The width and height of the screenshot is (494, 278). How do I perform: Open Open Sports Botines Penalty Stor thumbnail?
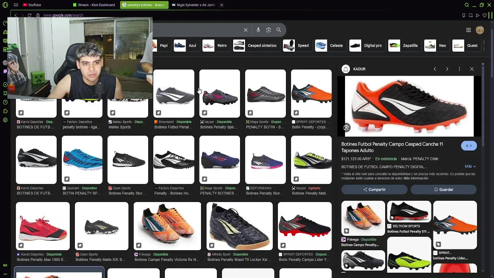click(128, 159)
